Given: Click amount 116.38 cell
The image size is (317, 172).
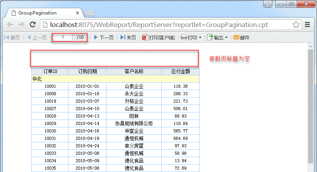Looking at the screenshot, I should pos(180,86).
